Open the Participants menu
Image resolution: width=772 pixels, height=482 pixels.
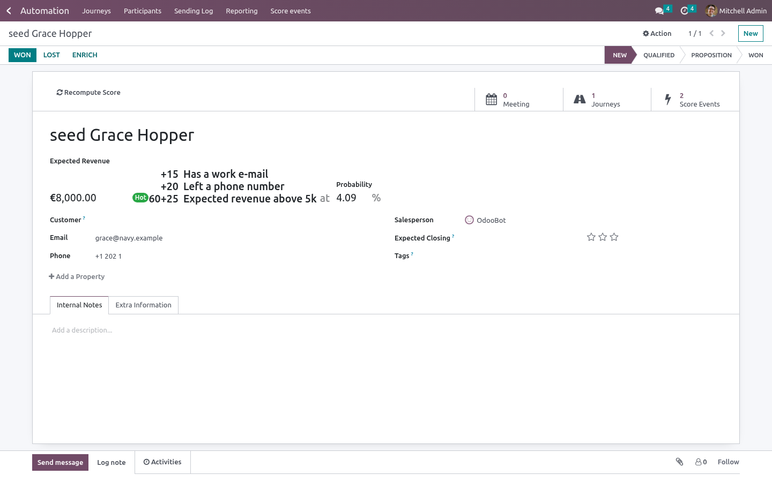pos(143,11)
